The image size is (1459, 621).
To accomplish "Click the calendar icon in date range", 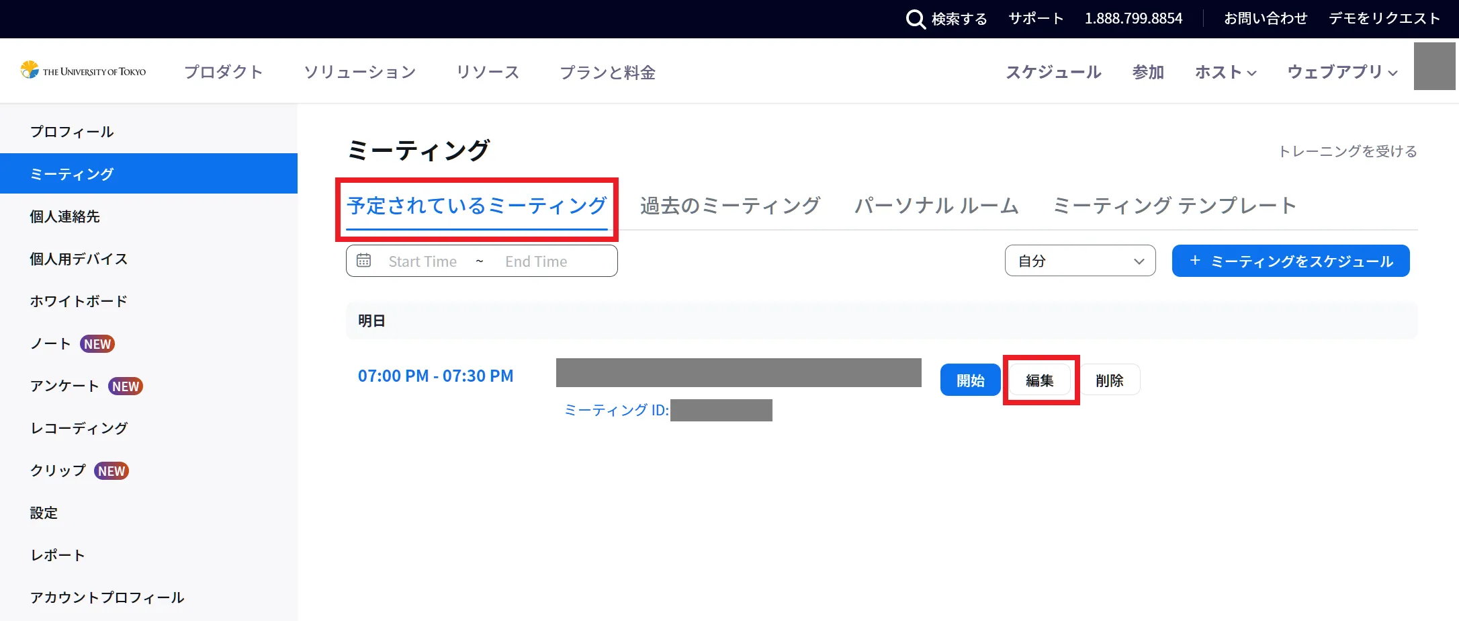I will click(363, 261).
